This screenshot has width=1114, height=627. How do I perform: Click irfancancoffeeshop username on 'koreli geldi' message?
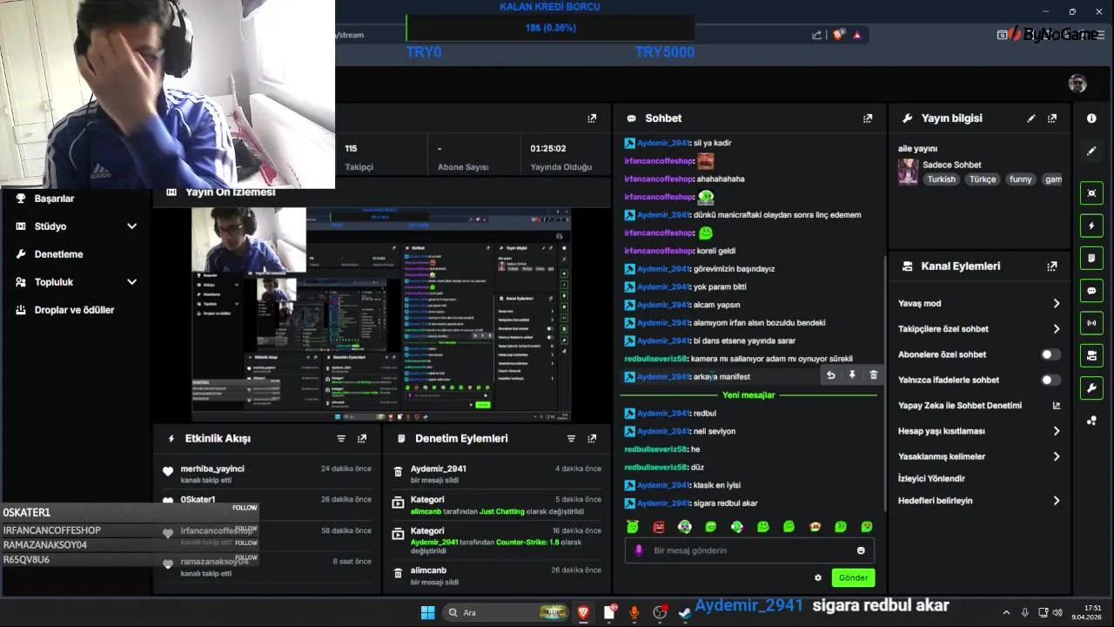[659, 251]
